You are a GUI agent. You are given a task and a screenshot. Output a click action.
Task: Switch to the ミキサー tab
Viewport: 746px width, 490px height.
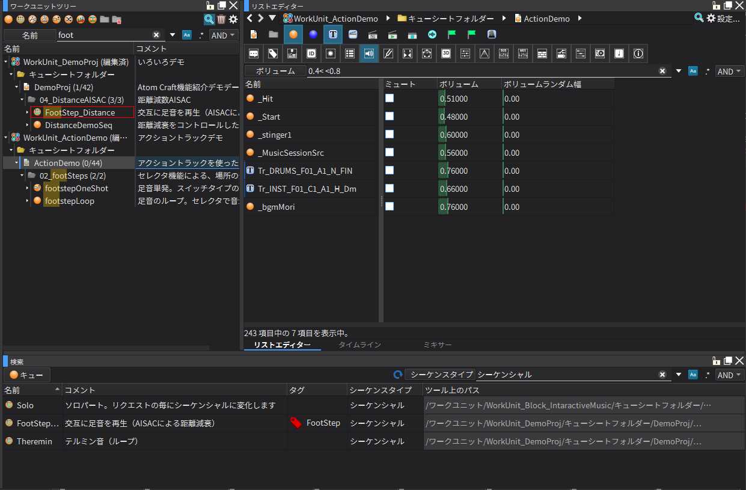point(438,345)
